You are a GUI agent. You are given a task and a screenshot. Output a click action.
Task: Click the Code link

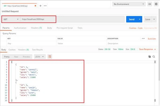pos(140,28)
